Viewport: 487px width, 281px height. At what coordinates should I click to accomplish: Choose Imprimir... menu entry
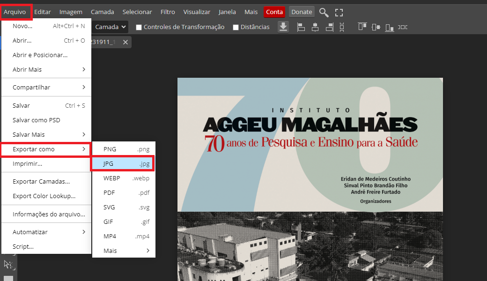coord(46,163)
